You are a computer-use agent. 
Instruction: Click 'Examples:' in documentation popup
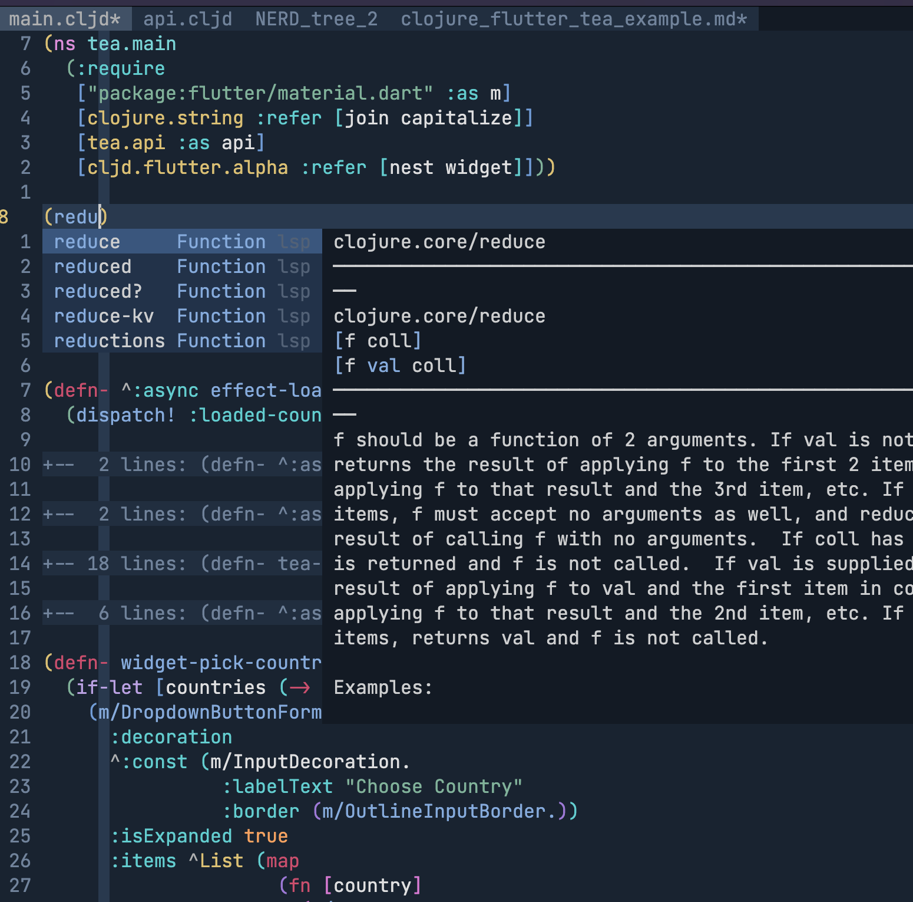pos(383,687)
